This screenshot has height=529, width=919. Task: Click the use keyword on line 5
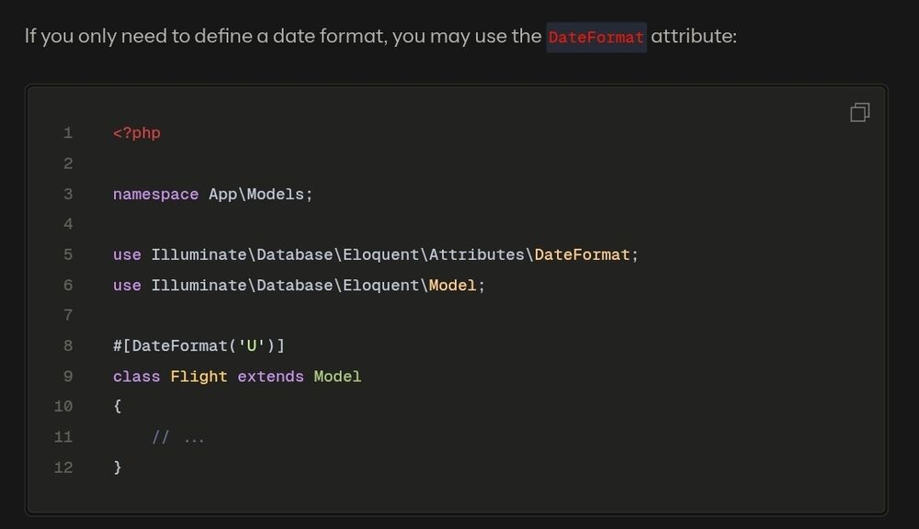click(127, 254)
